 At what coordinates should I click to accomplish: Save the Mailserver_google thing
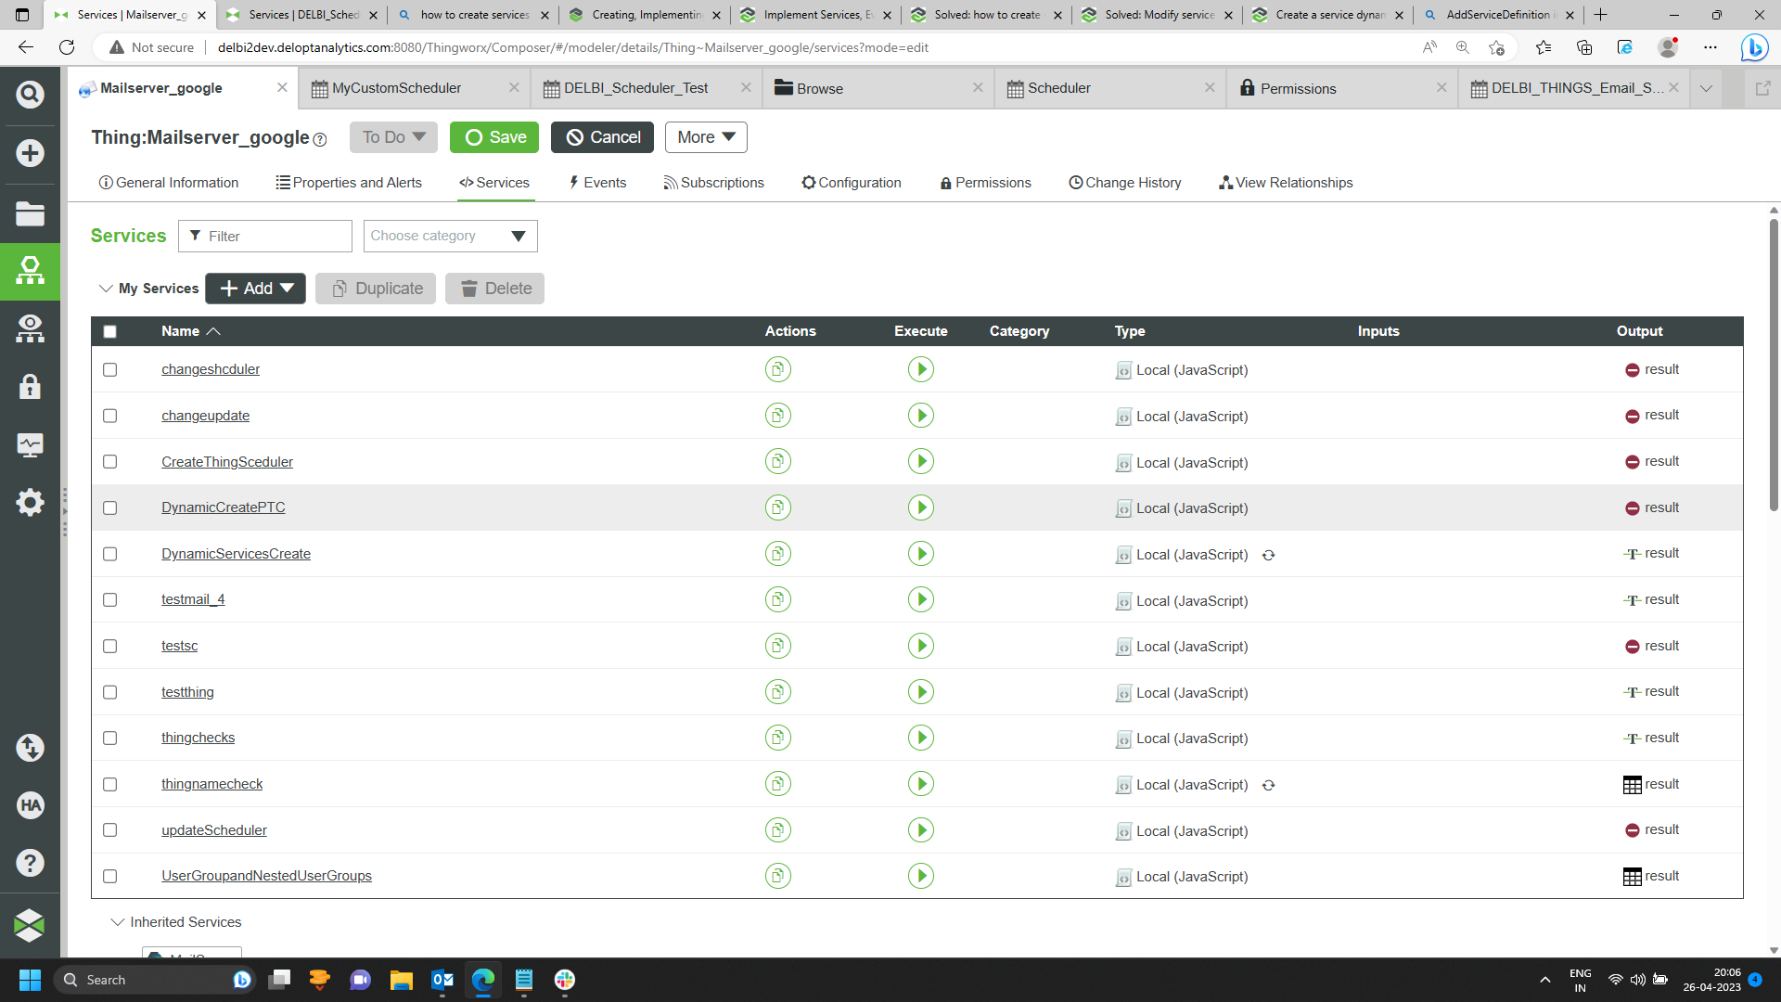(493, 136)
